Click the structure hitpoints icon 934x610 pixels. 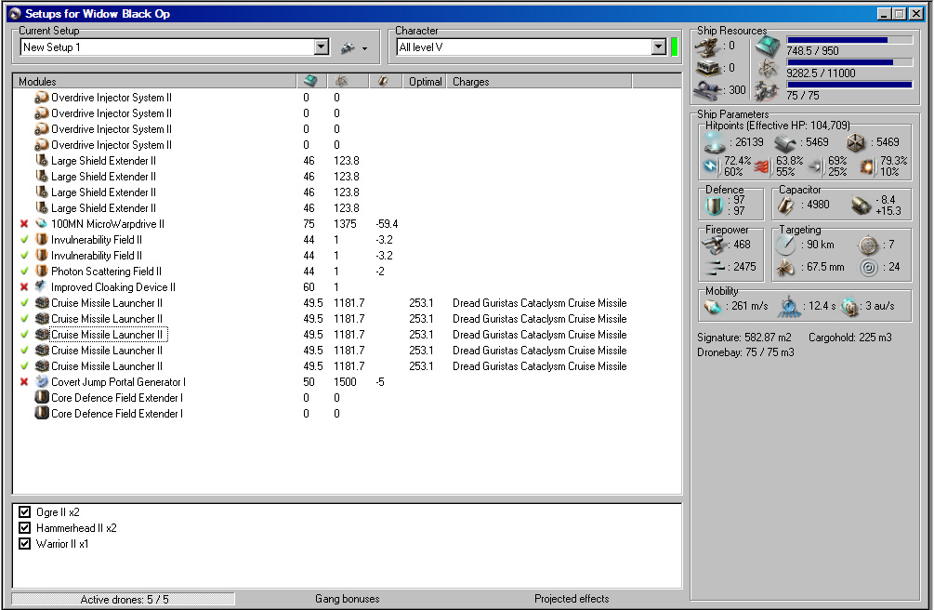tap(855, 143)
